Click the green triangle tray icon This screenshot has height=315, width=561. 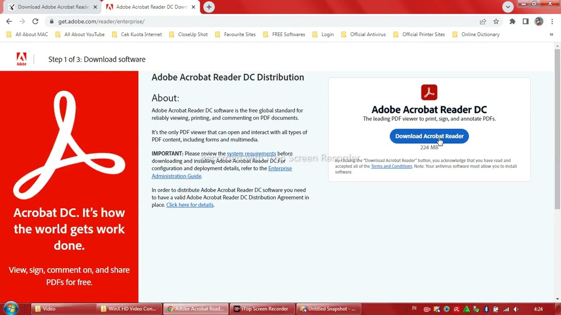[466, 309]
